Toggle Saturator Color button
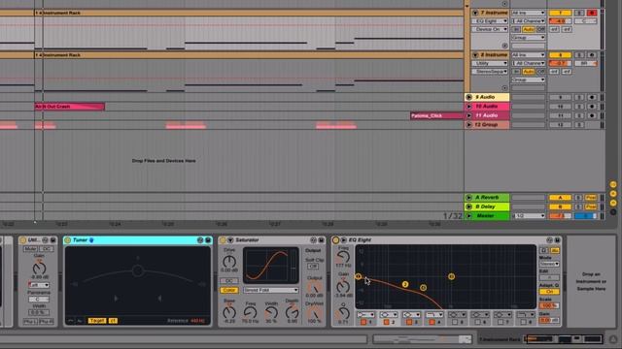The height and width of the screenshot is (349, 622). pyautogui.click(x=229, y=290)
